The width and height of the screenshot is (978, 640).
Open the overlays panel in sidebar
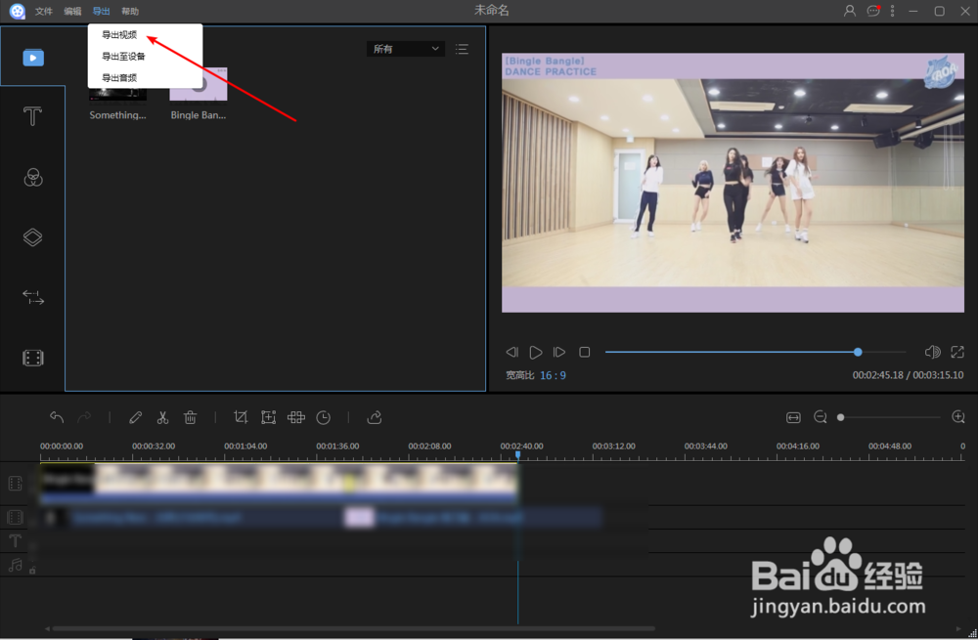click(32, 236)
